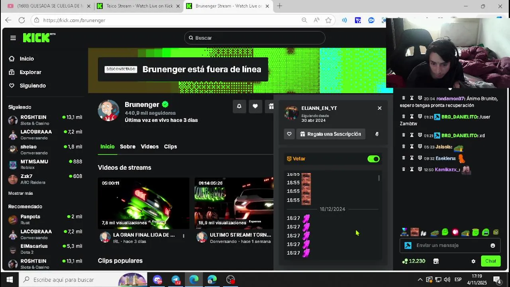Open ULTIMO STREAM! TORN video thumbnail
510x287 pixels.
pyautogui.click(x=234, y=203)
